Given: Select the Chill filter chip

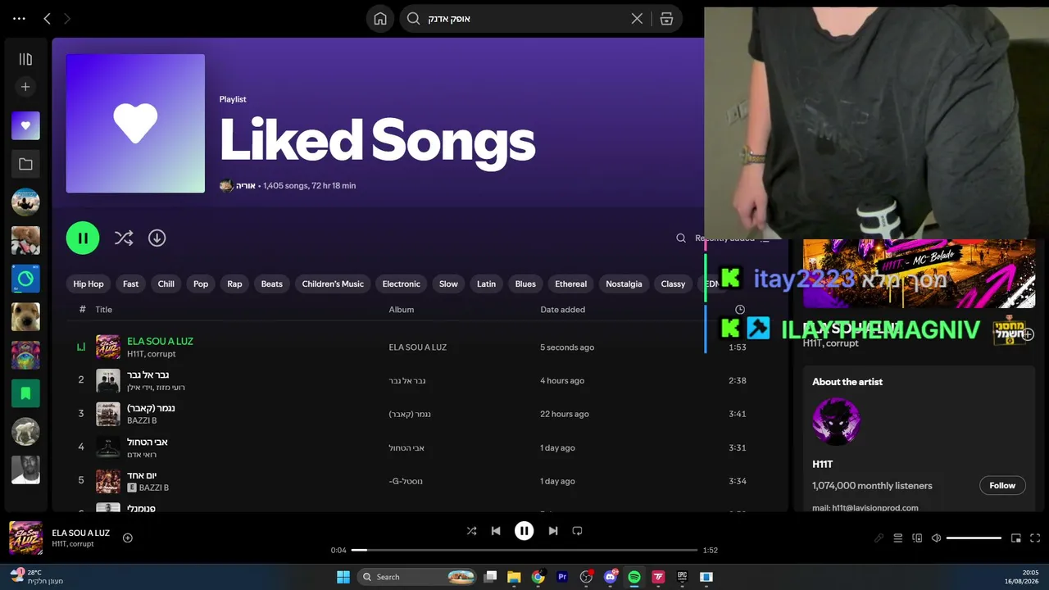Looking at the screenshot, I should pyautogui.click(x=166, y=284).
